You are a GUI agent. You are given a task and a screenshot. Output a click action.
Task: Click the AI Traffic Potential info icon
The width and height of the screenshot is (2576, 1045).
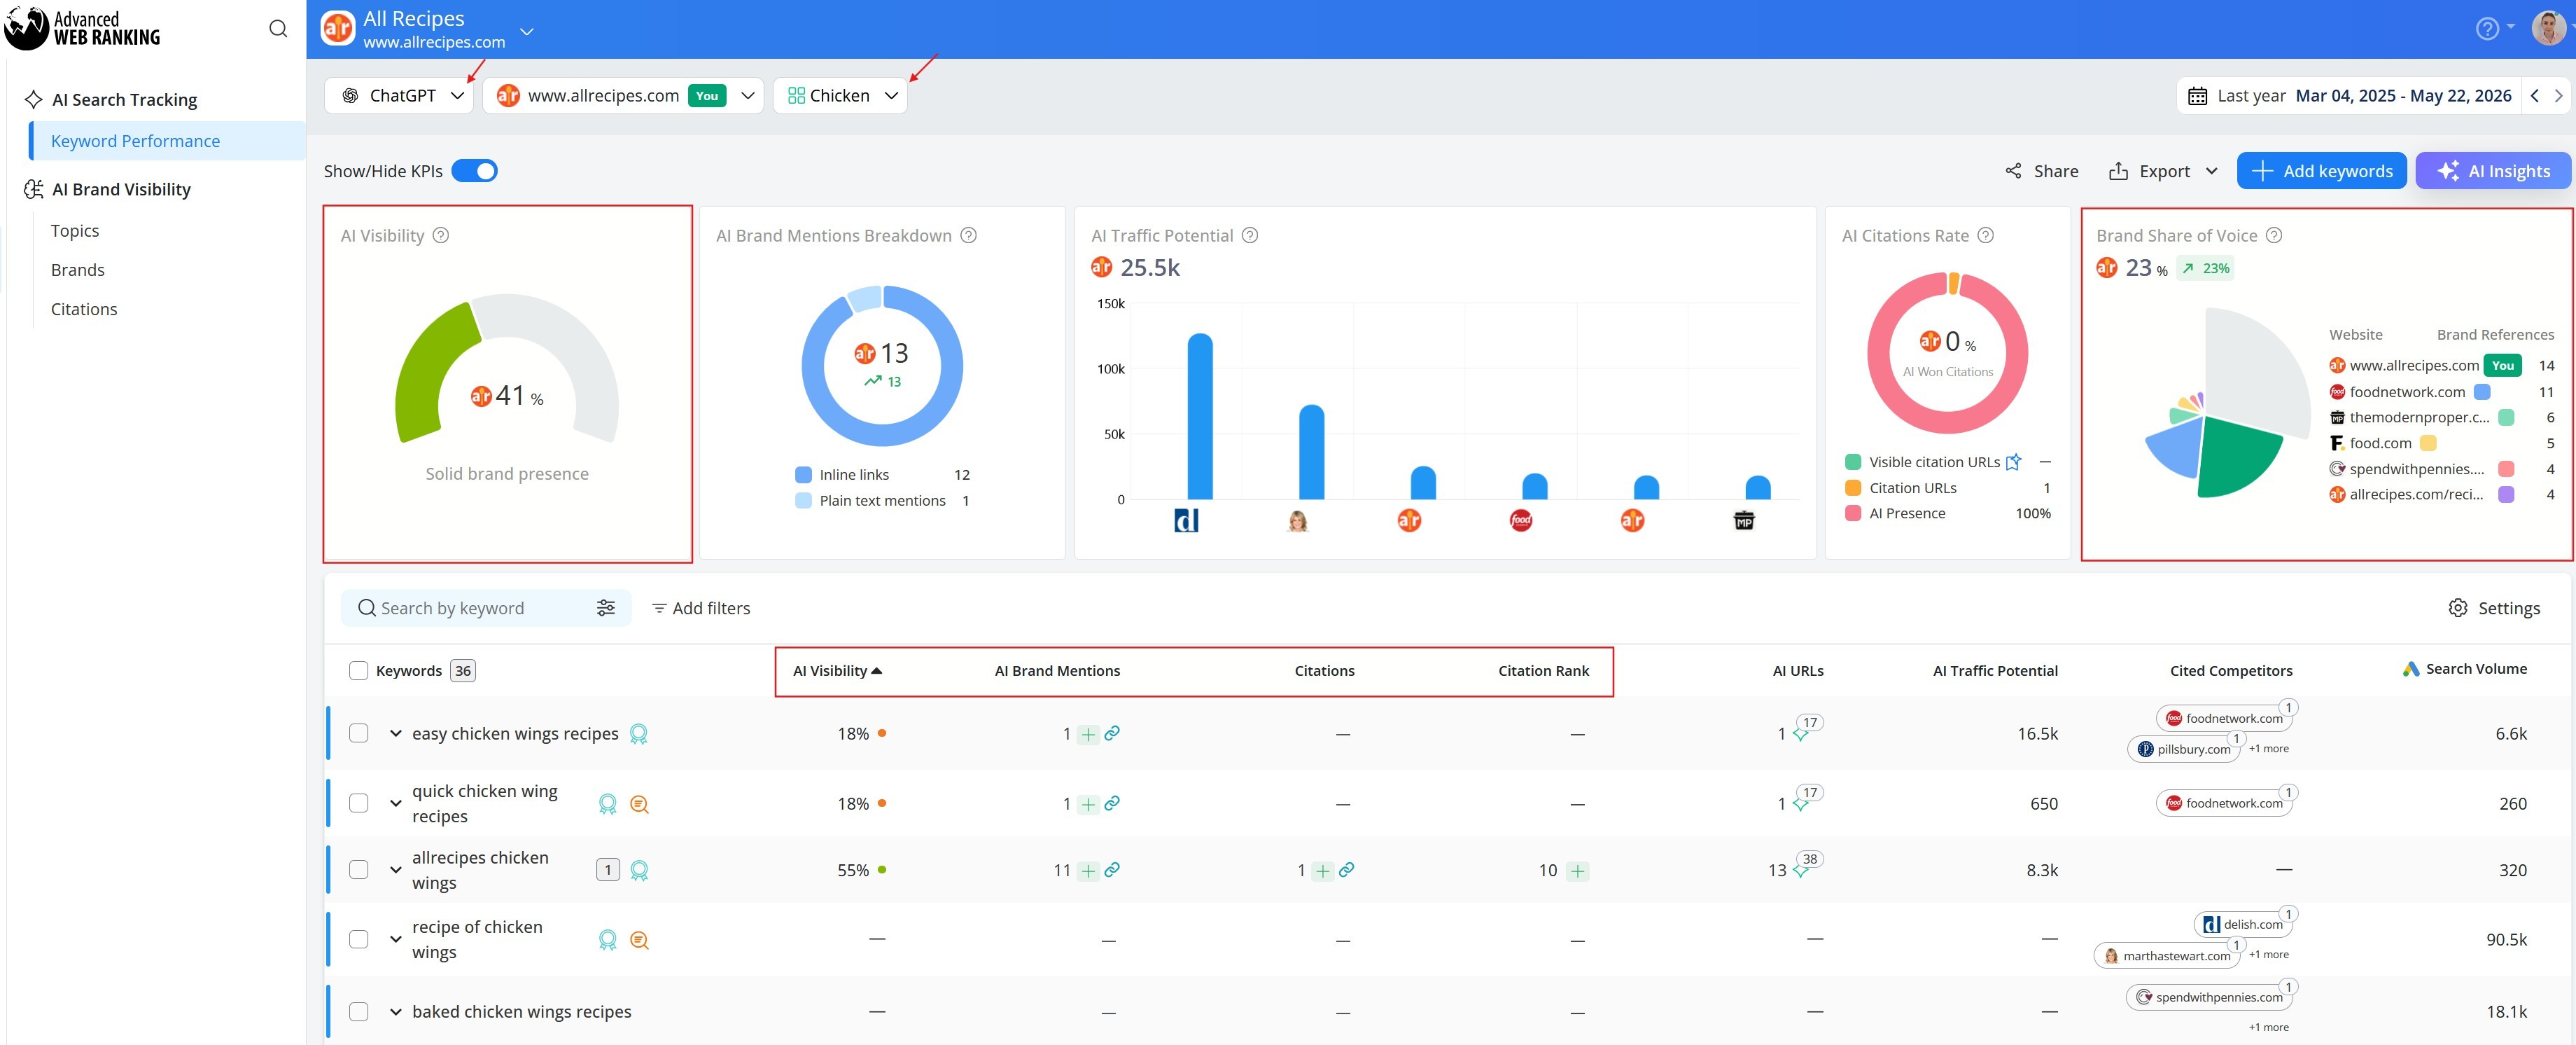coord(1249,235)
